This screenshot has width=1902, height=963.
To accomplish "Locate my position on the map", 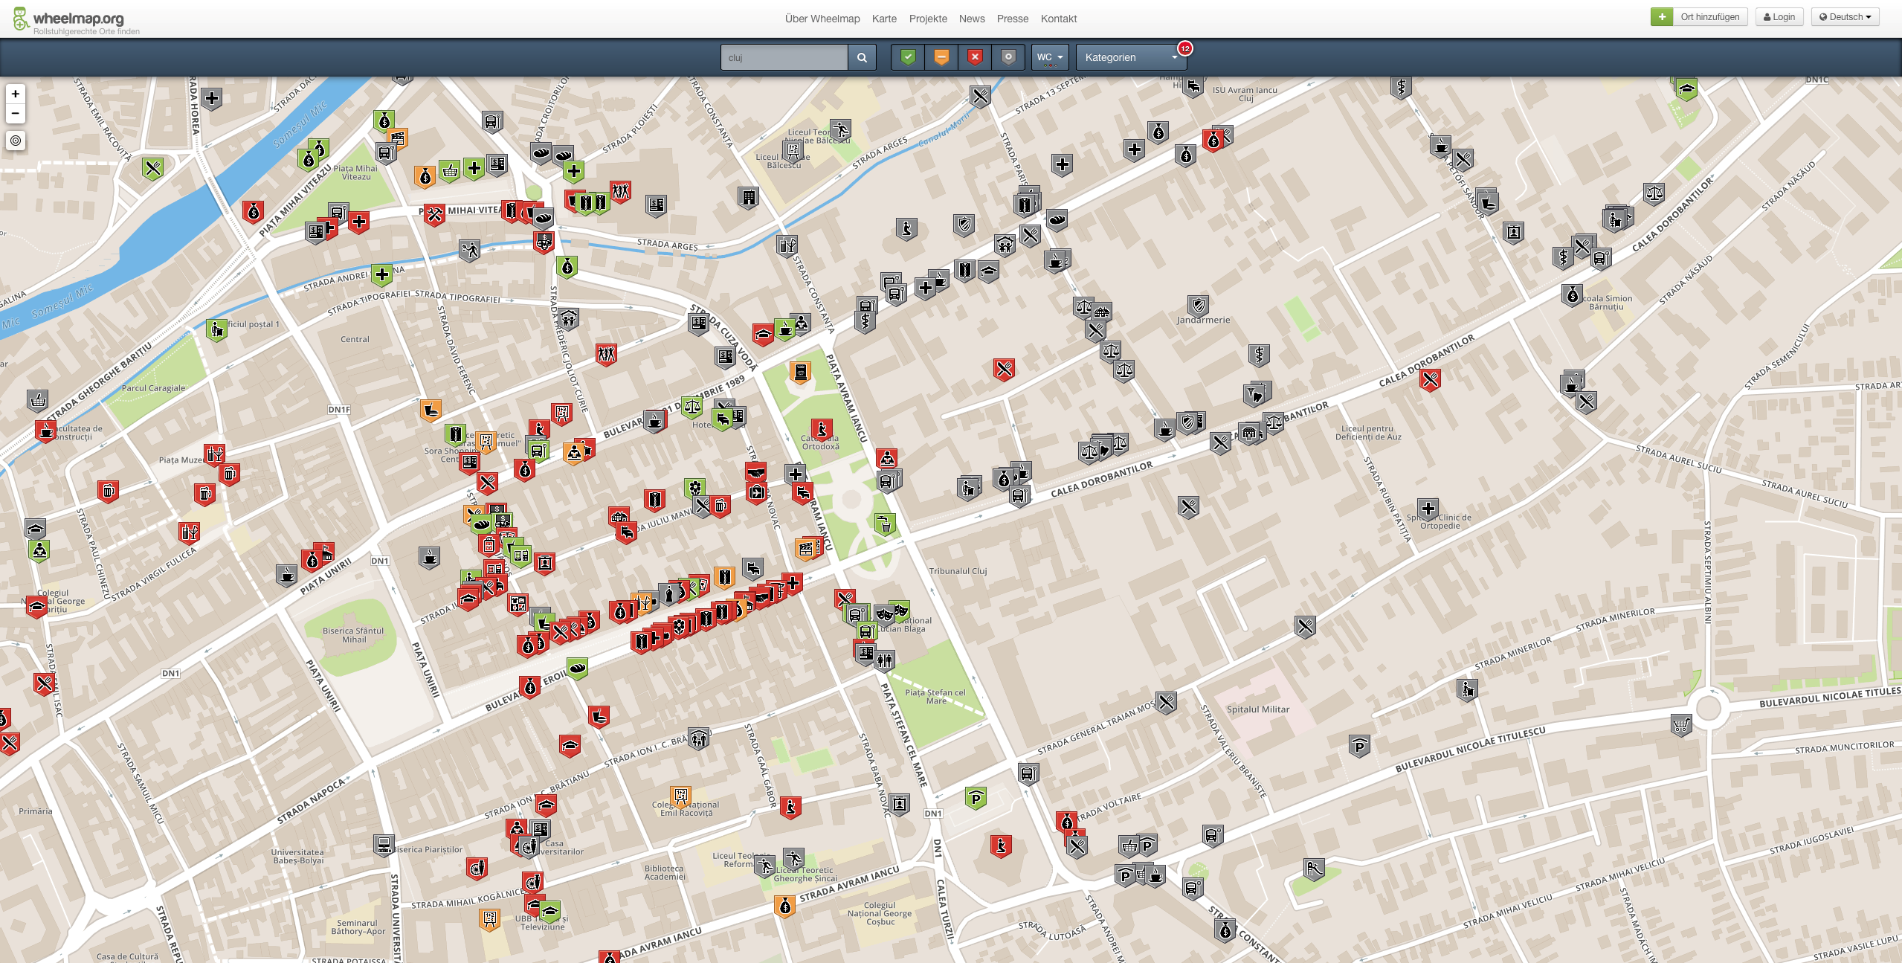I will (x=16, y=141).
